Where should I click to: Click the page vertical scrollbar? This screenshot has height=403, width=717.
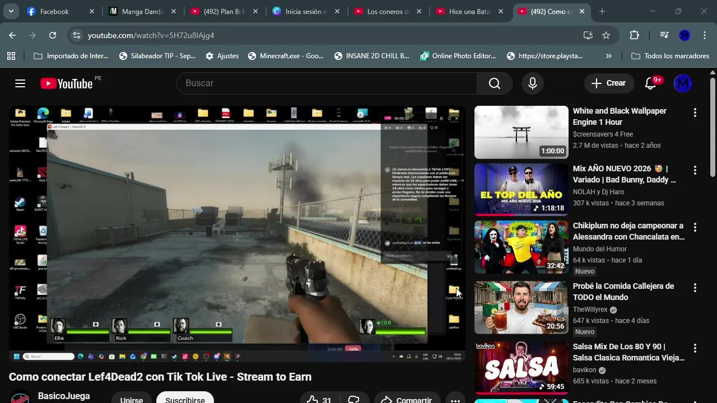(x=713, y=129)
